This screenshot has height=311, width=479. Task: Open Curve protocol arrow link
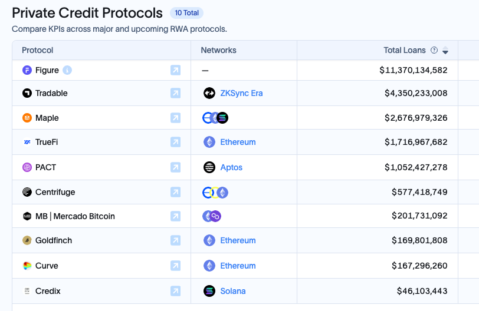175,266
